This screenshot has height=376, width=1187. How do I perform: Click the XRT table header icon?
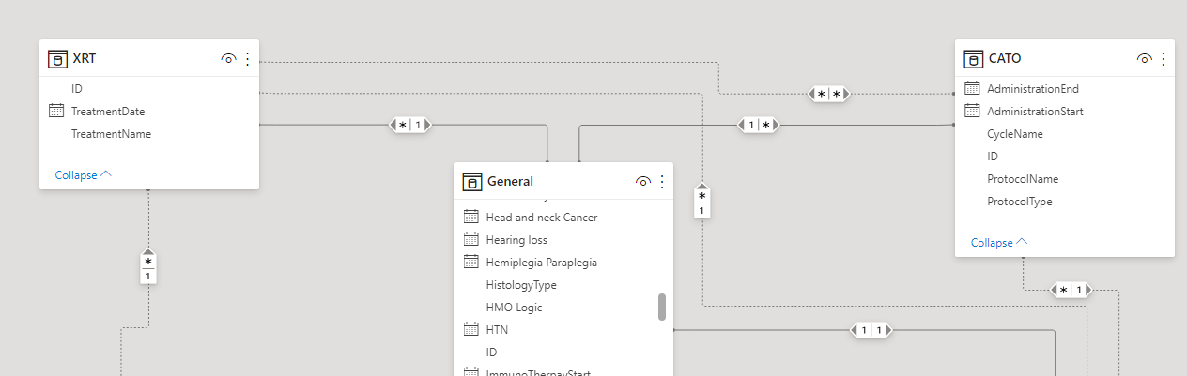pyautogui.click(x=58, y=59)
